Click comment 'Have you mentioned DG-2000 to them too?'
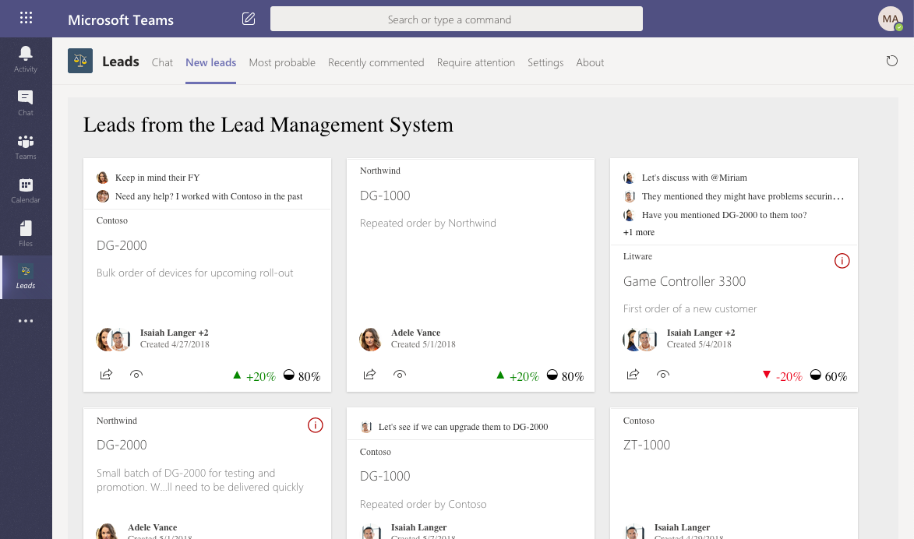 pyautogui.click(x=724, y=215)
